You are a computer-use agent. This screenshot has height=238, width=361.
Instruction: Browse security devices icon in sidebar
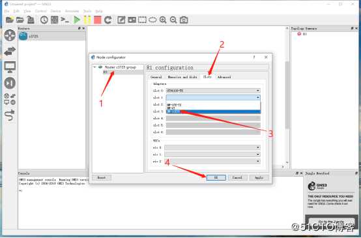coord(10,83)
